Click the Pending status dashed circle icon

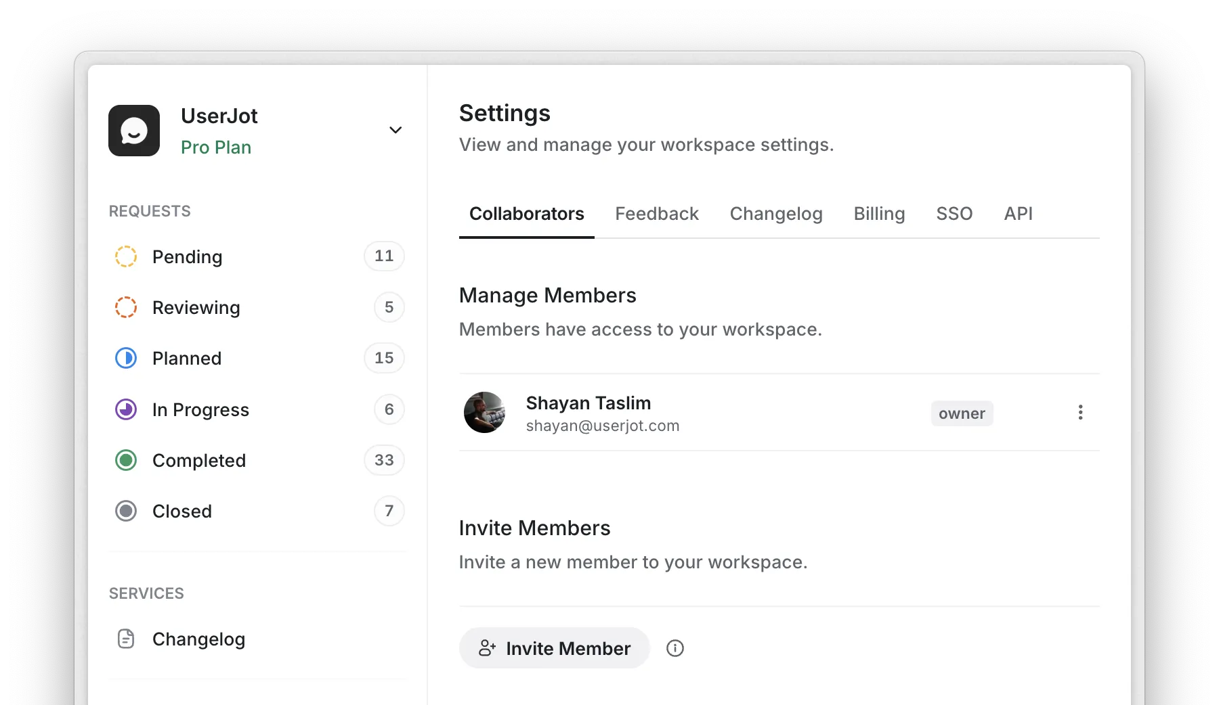pyautogui.click(x=126, y=256)
